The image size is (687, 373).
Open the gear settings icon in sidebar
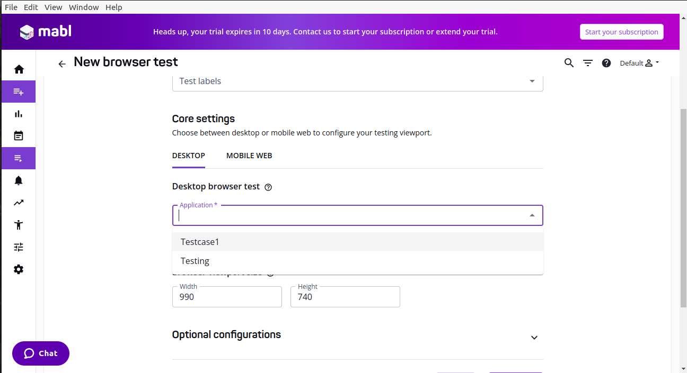19,269
